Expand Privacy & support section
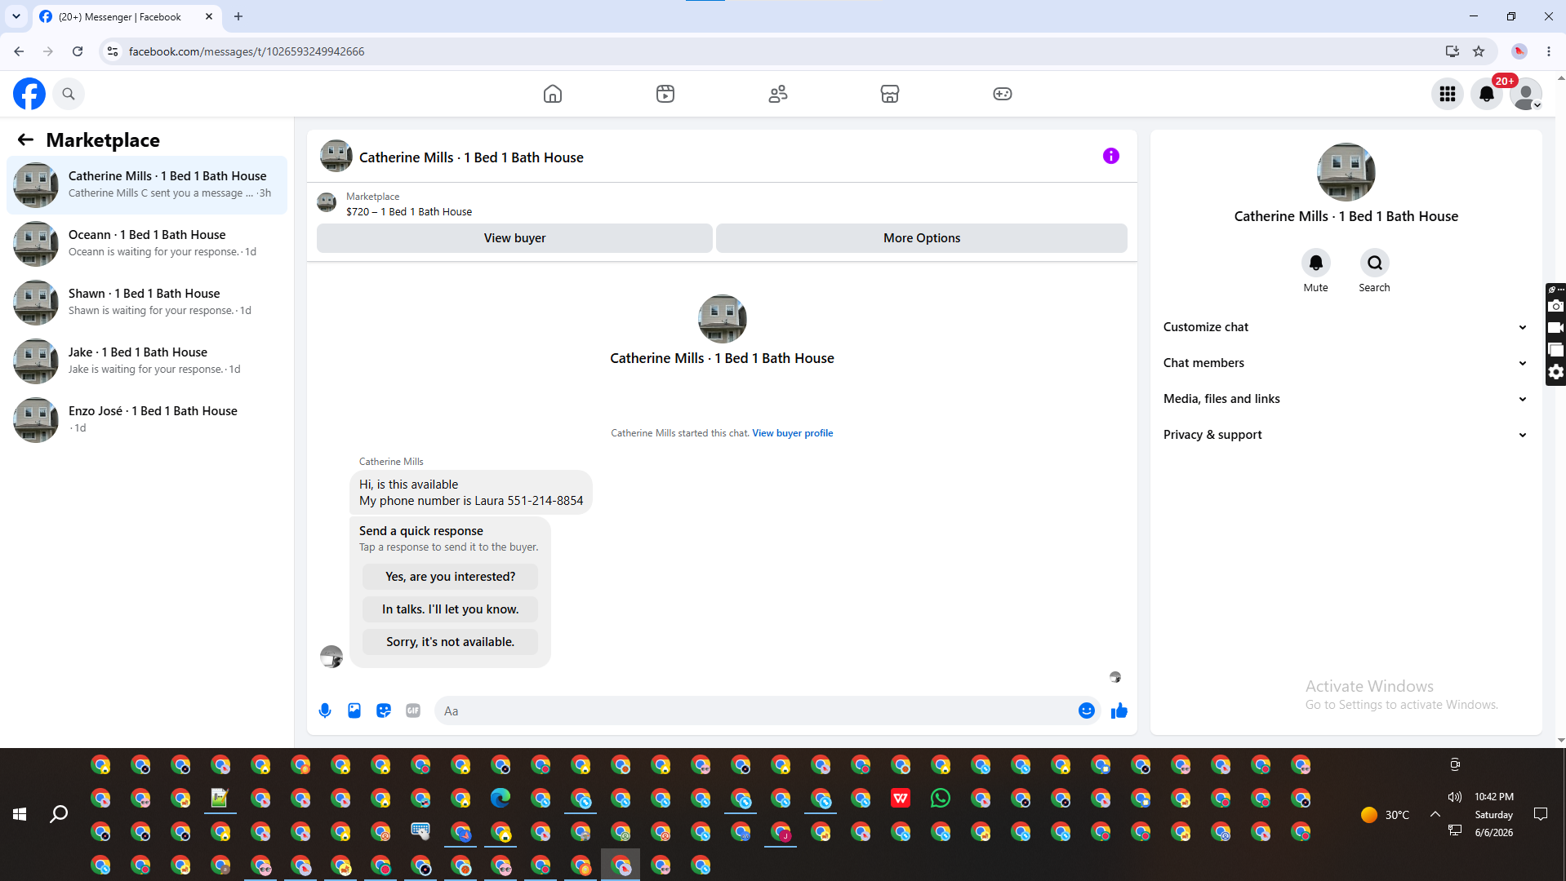1566x881 pixels. pos(1346,435)
